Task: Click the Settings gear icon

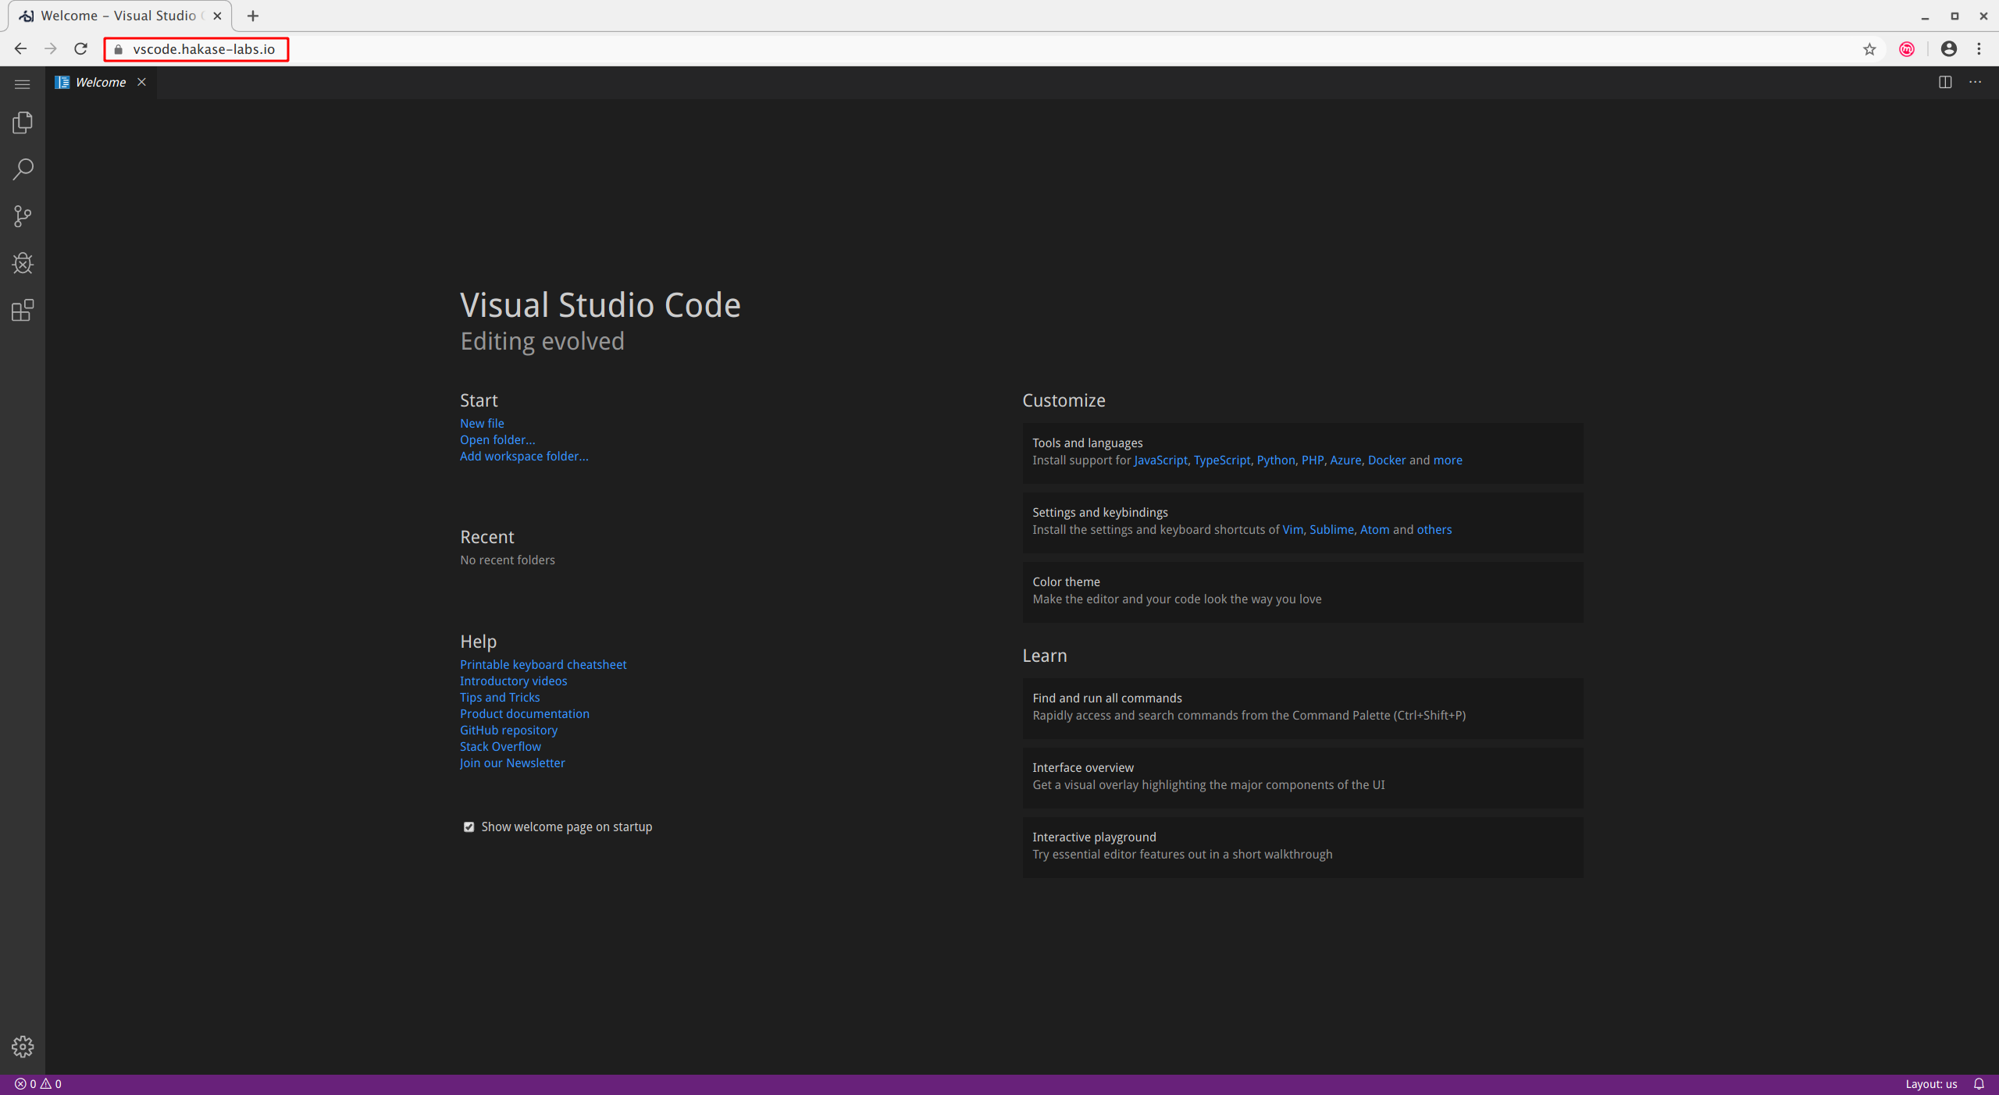Action: [22, 1047]
